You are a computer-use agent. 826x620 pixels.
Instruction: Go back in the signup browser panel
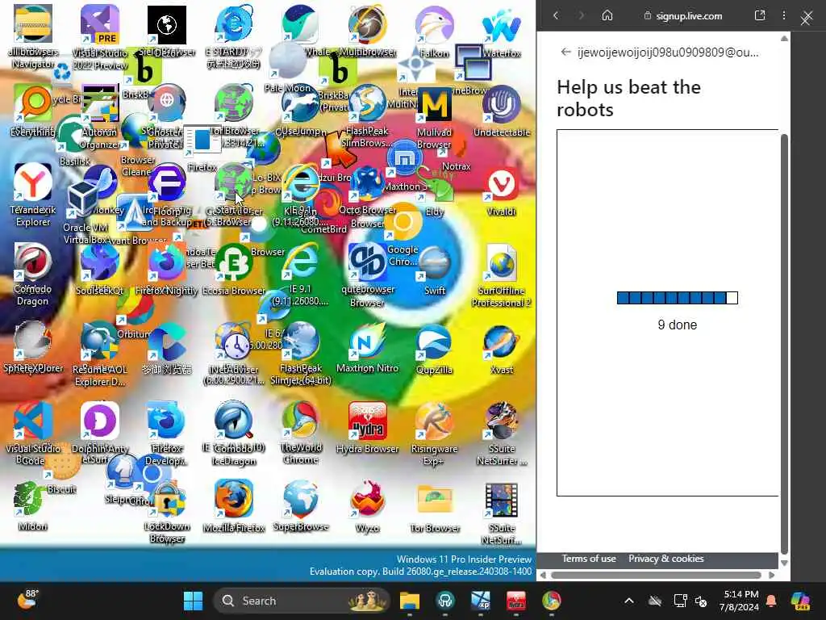point(556,16)
